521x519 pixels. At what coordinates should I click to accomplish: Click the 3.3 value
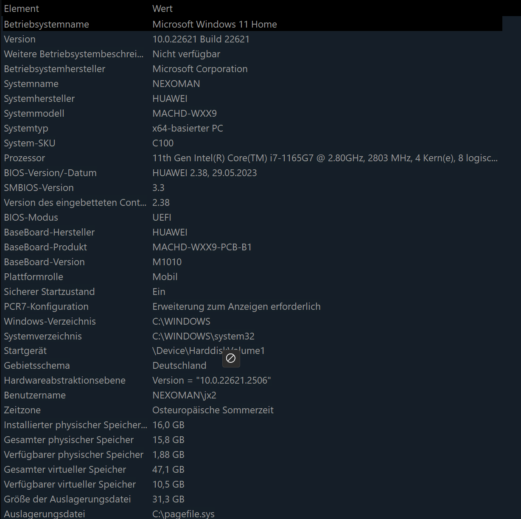pos(158,188)
